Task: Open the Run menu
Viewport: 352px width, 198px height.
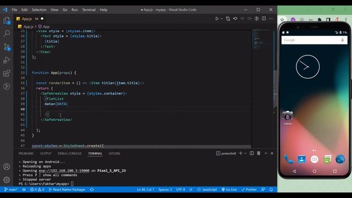Action: point(75,10)
